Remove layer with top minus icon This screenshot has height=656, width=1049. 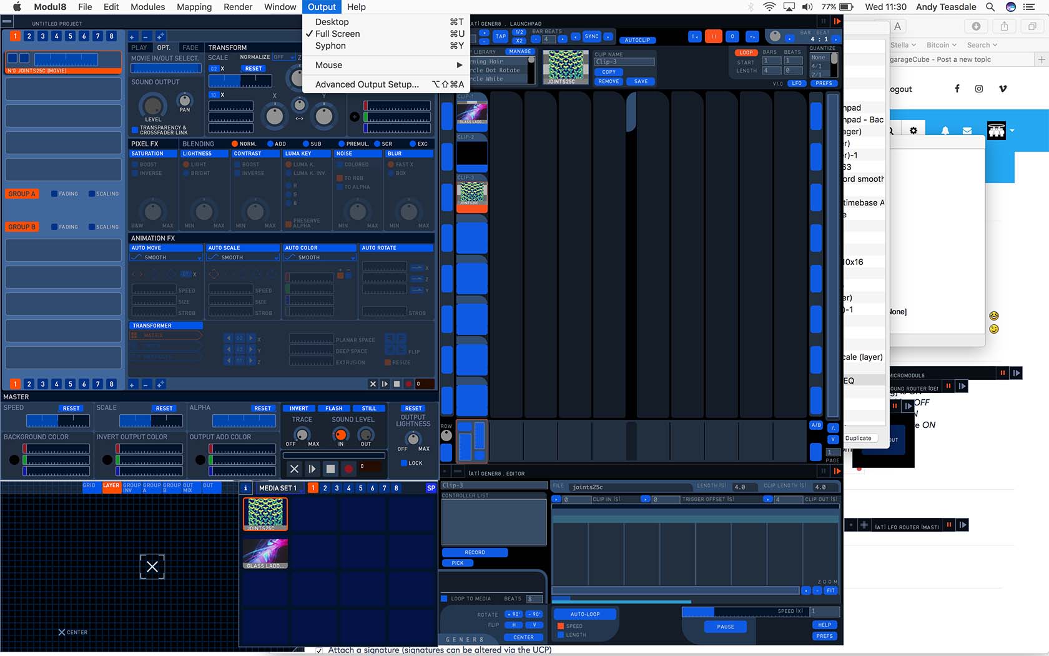tap(145, 37)
